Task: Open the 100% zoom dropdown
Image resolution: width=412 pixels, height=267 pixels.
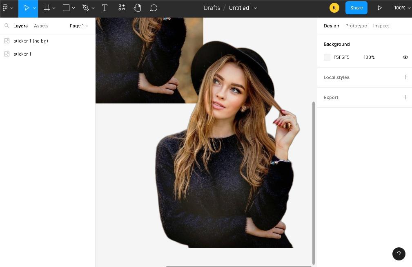Action: point(402,8)
